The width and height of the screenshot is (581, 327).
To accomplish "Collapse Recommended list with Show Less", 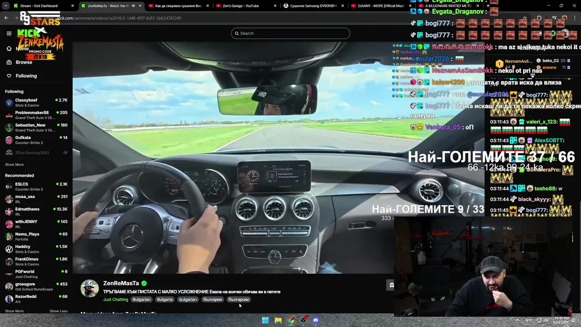I will click(x=59, y=311).
